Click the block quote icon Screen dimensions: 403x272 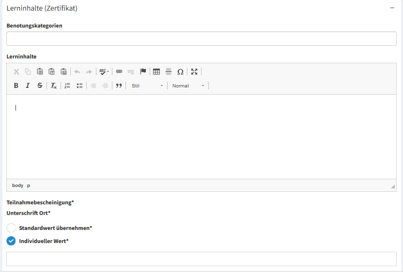click(x=118, y=86)
